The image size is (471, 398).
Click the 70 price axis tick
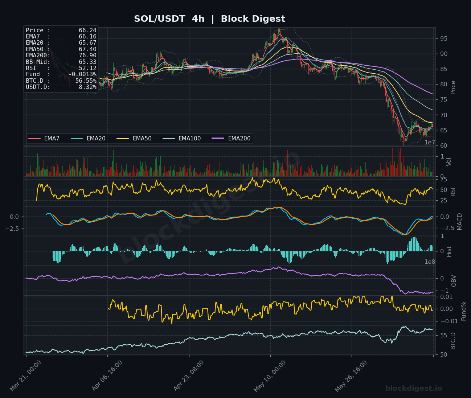click(x=443, y=115)
